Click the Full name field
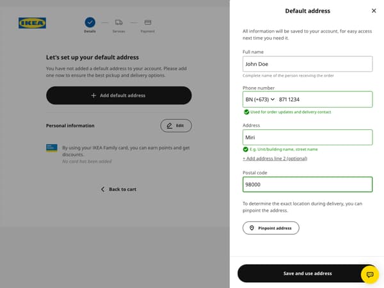The image size is (384, 288). pyautogui.click(x=307, y=64)
